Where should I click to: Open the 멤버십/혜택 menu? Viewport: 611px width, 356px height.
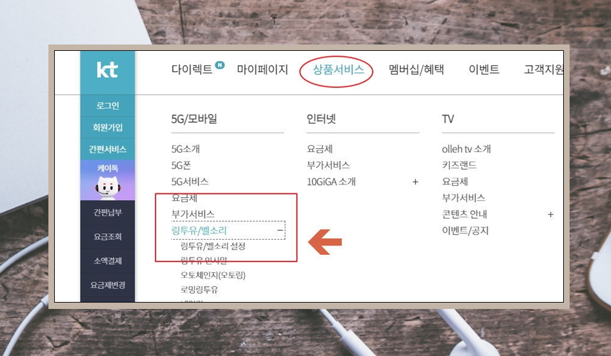(x=416, y=69)
